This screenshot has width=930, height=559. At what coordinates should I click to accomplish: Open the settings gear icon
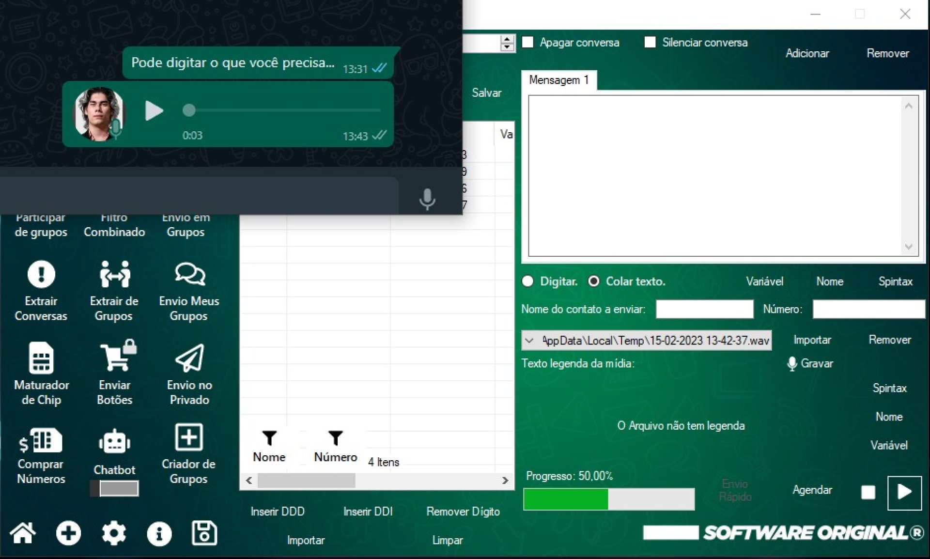pyautogui.click(x=114, y=533)
